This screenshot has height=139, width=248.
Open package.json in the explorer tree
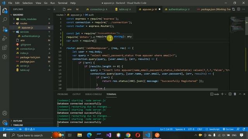tap(27, 62)
